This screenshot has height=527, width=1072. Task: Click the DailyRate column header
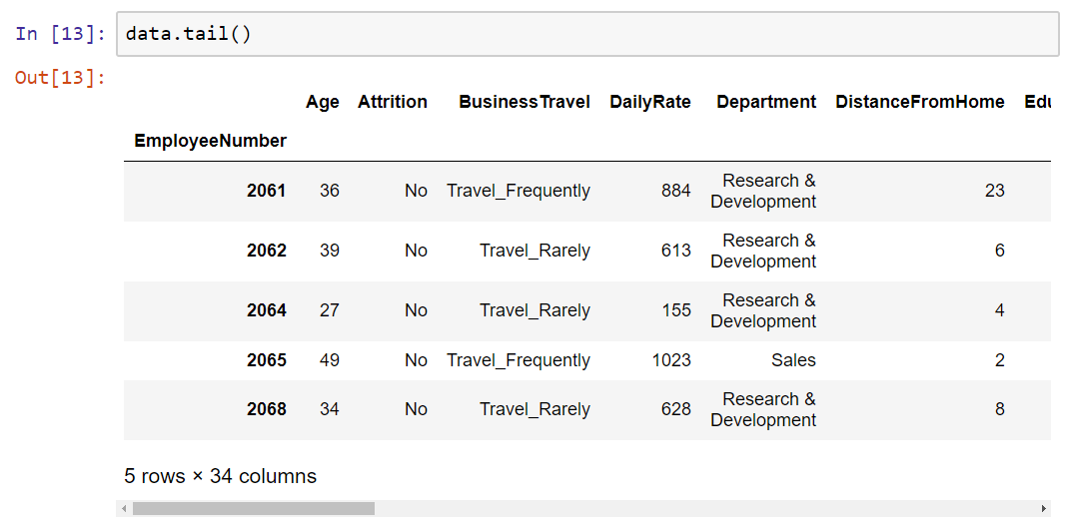pos(650,102)
